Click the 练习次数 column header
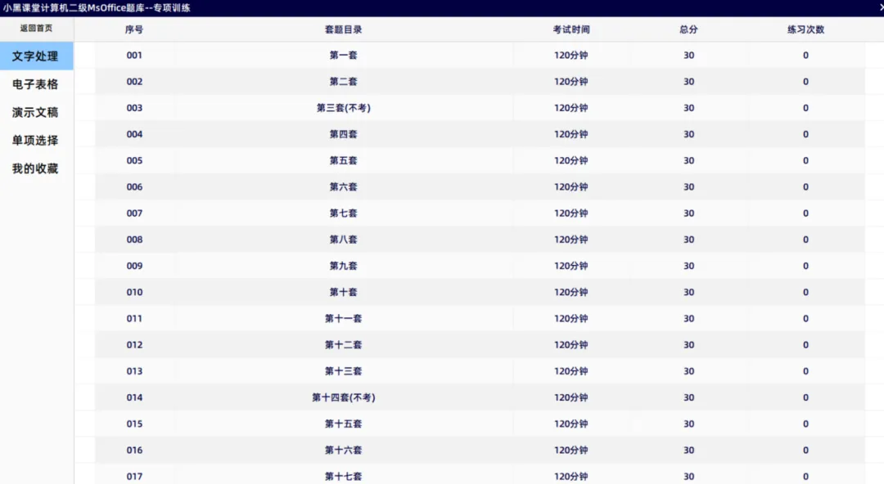 805,29
